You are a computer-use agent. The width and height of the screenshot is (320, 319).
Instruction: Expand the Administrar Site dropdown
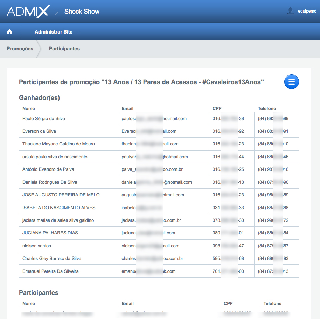pyautogui.click(x=57, y=32)
